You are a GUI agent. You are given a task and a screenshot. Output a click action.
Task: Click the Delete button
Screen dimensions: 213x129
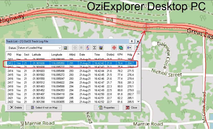pyautogui.click(x=16, y=107)
